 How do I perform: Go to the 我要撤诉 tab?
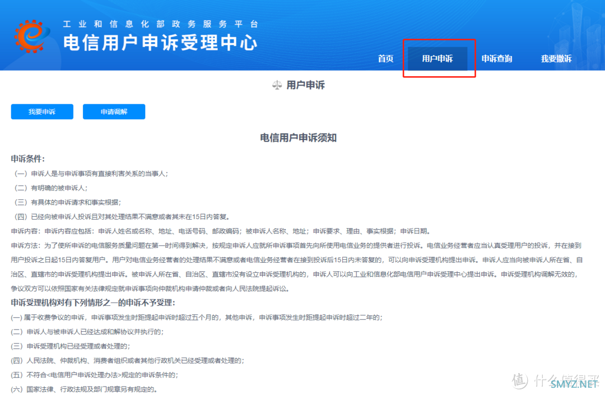click(x=556, y=59)
